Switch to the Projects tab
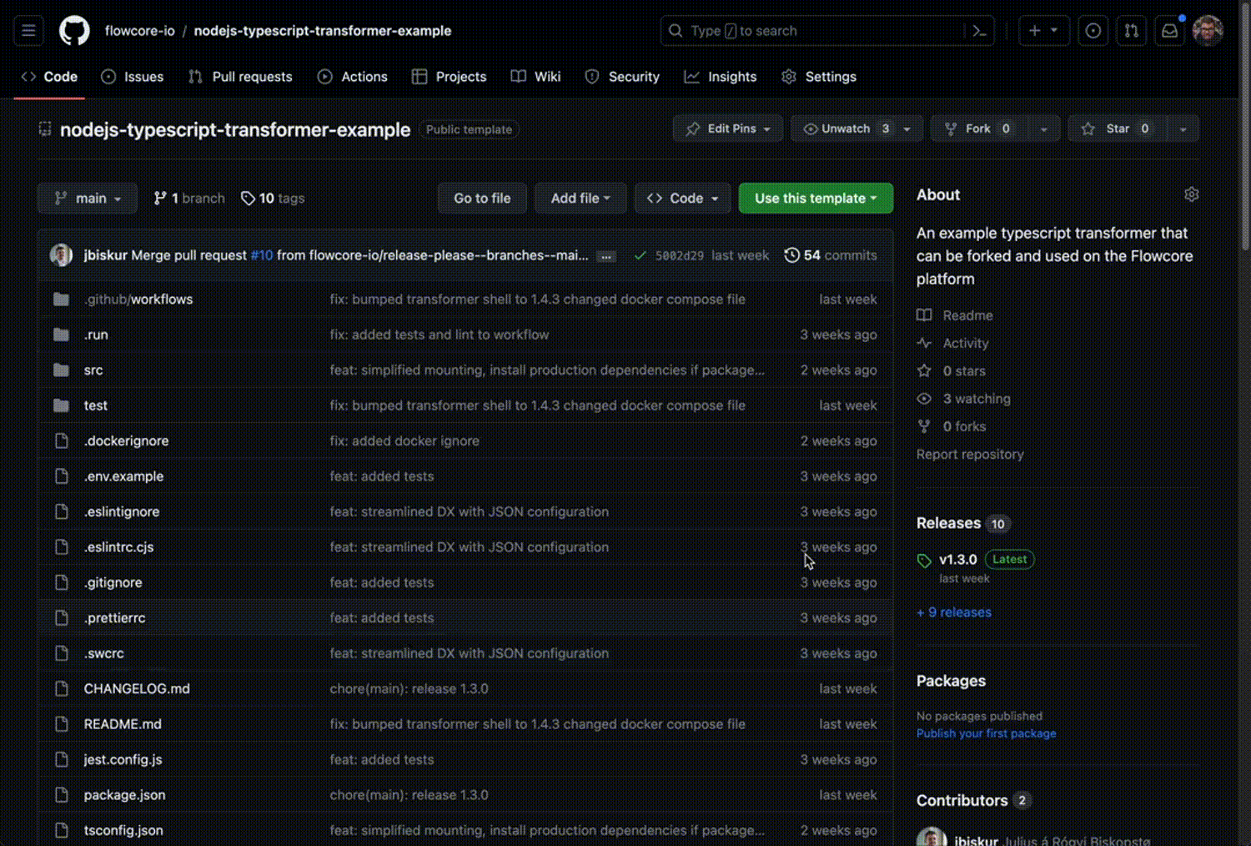 pyautogui.click(x=449, y=77)
